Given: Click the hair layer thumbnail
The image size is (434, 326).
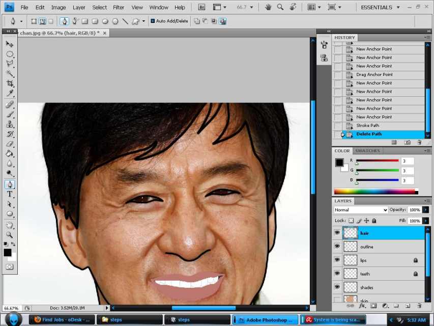Looking at the screenshot, I should click(350, 233).
